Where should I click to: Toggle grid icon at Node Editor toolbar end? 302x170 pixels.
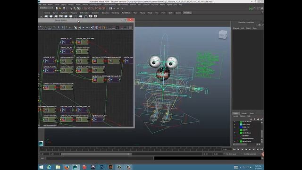[x=130, y=27]
